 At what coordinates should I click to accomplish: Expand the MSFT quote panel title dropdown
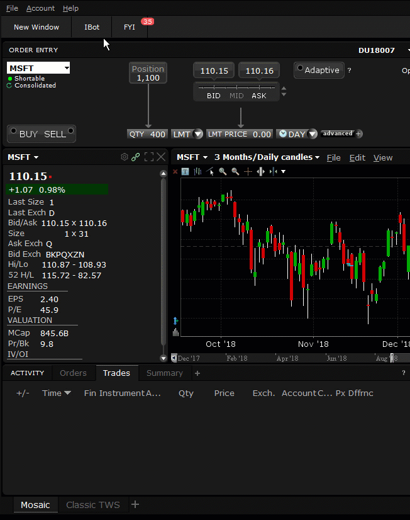36,157
